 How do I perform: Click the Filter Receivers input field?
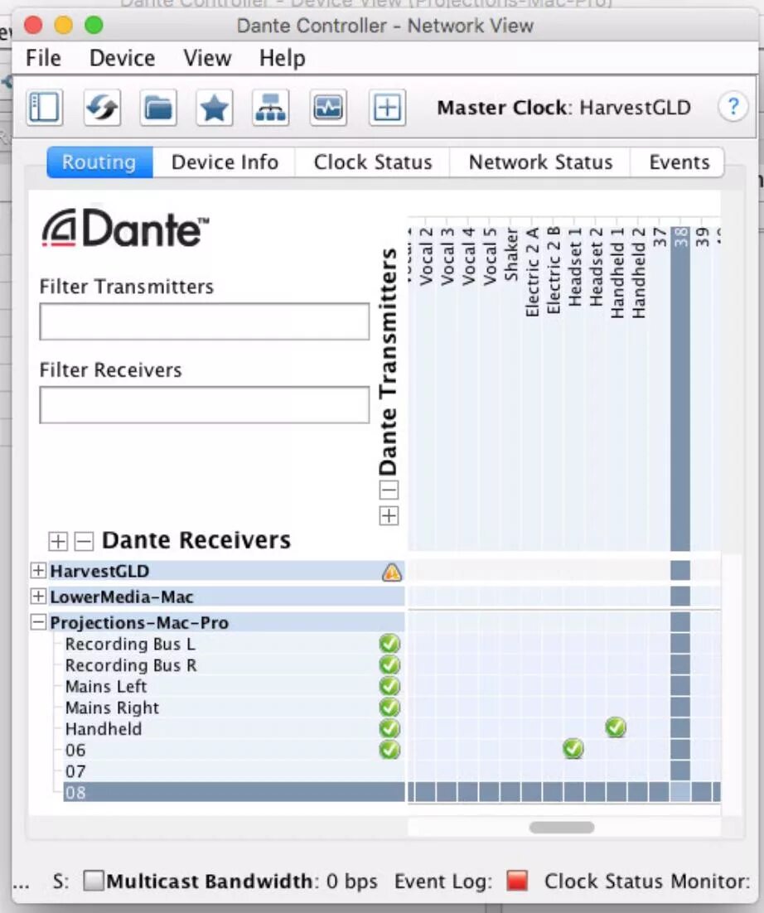click(x=205, y=404)
